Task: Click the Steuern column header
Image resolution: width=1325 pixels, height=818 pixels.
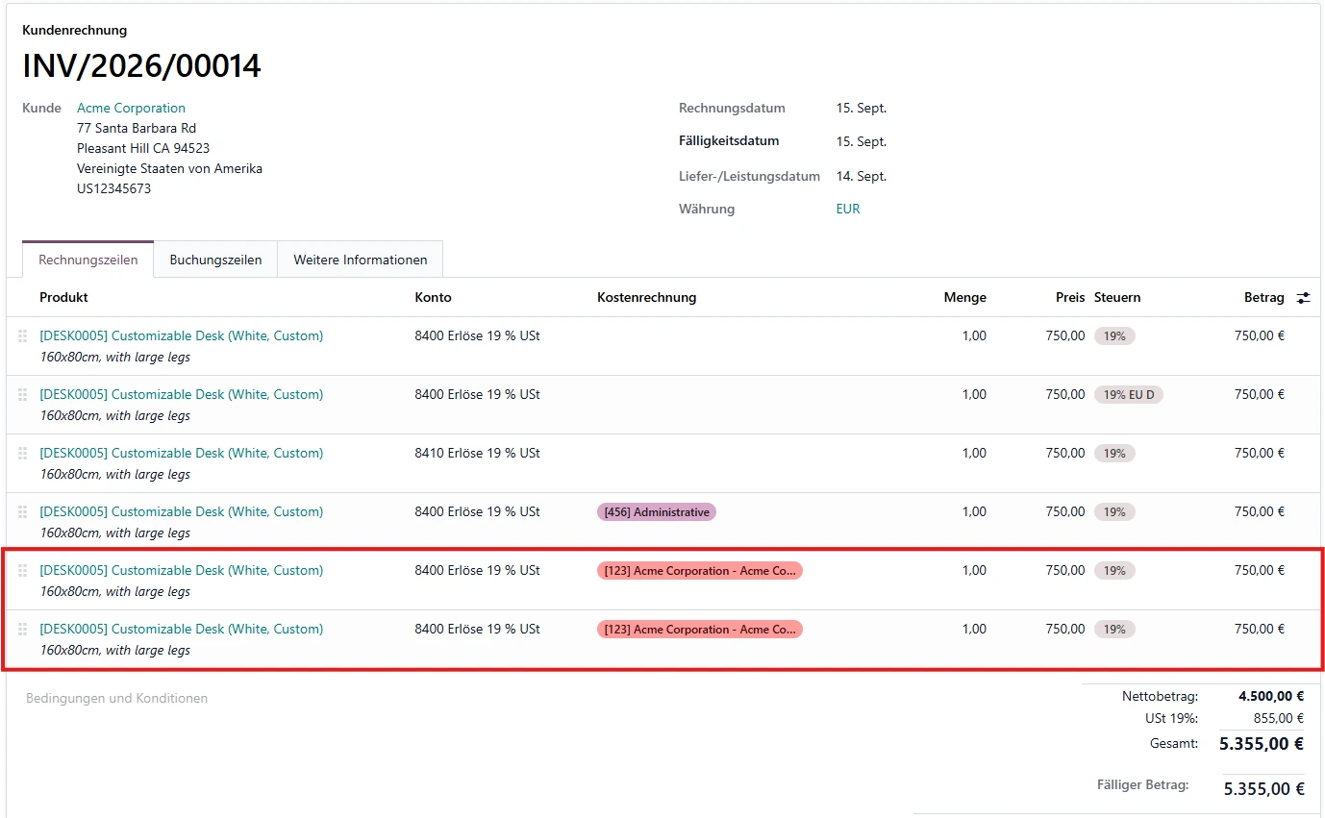Action: pyautogui.click(x=1117, y=297)
